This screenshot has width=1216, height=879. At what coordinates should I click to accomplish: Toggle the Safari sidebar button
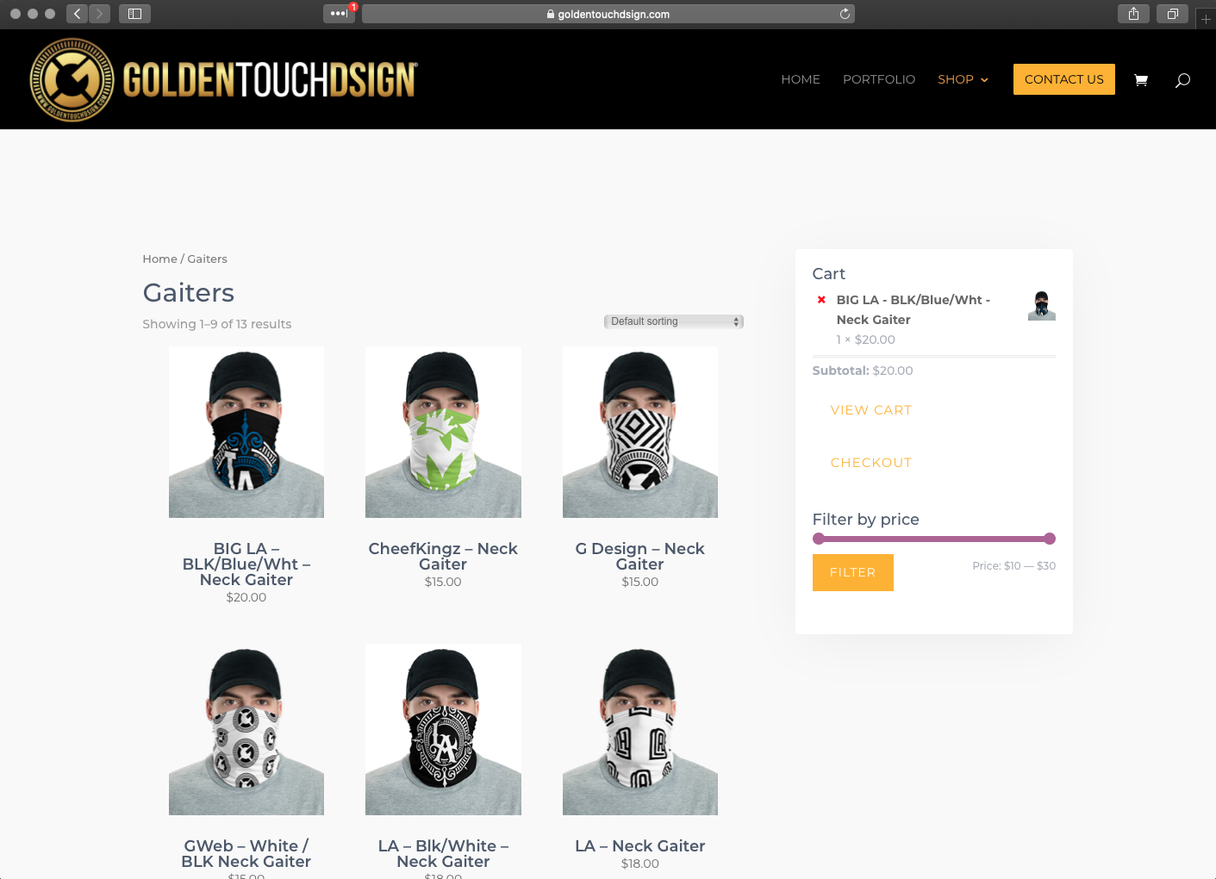(x=134, y=14)
